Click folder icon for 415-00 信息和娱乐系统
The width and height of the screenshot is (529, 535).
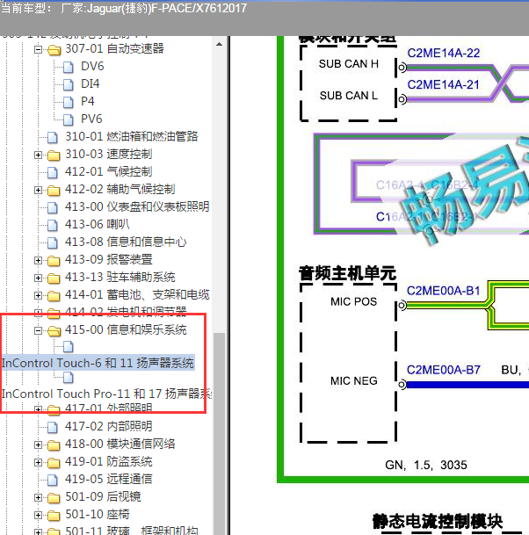[x=54, y=330]
